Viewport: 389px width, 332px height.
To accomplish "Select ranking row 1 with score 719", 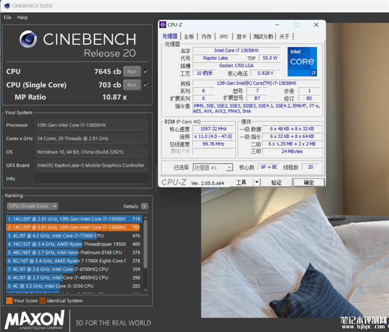I will tap(74, 219).
